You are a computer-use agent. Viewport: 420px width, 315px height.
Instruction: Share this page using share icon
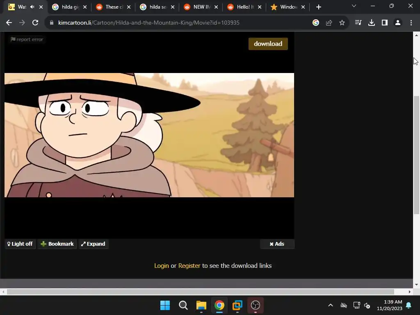(x=329, y=23)
